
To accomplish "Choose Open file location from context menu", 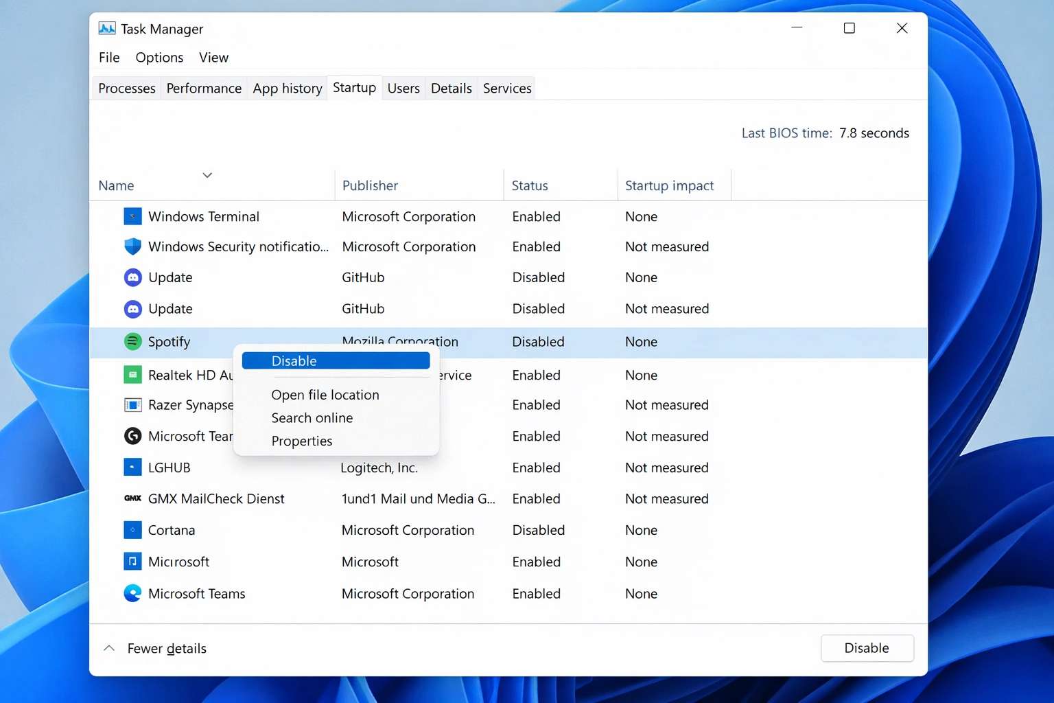I will pyautogui.click(x=325, y=395).
